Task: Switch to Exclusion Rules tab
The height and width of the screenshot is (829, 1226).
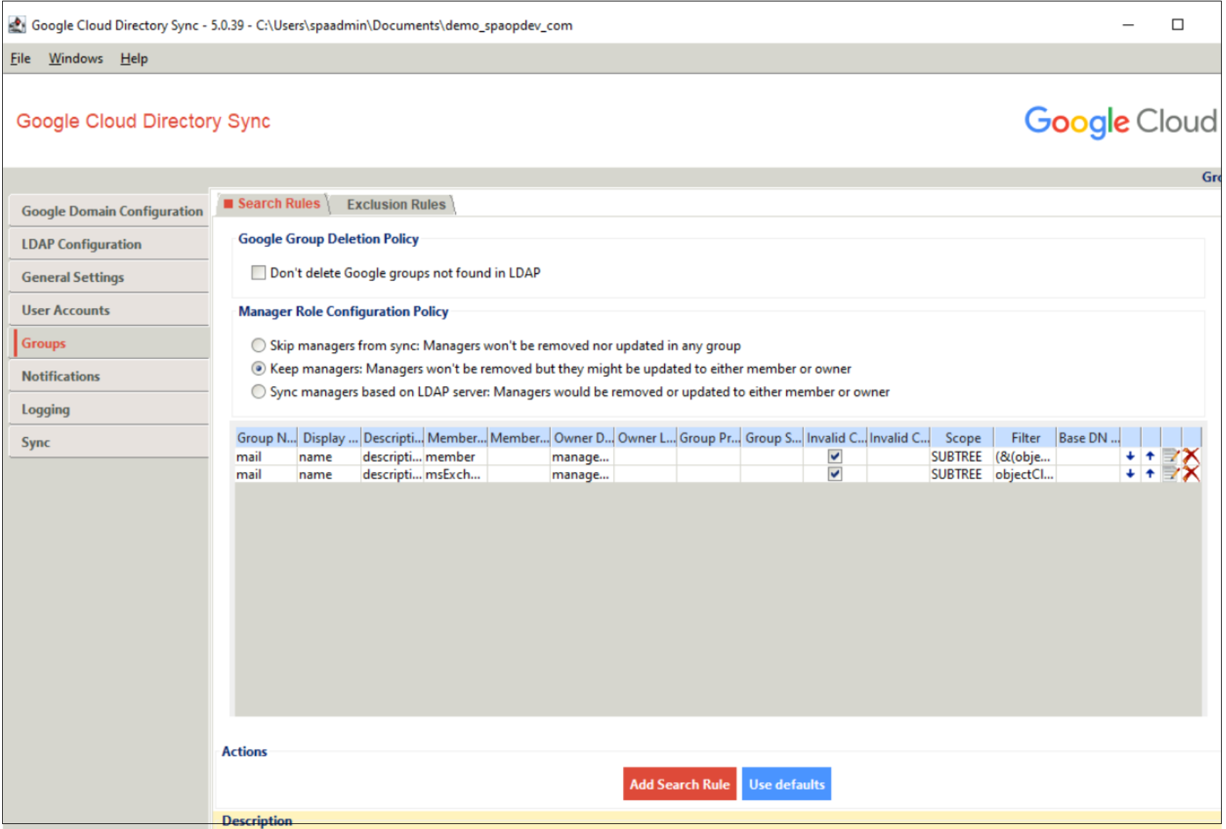Action: point(396,204)
